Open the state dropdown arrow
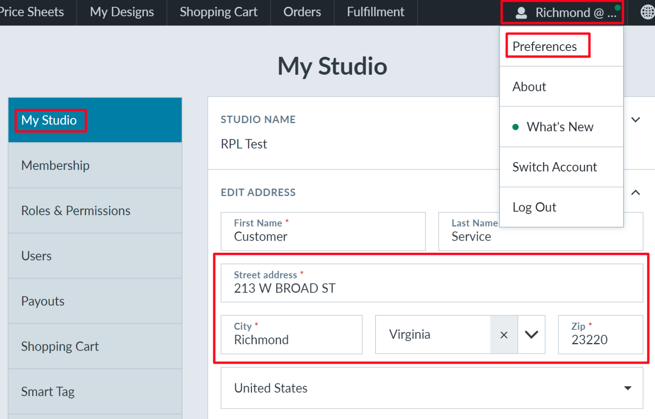The height and width of the screenshot is (419, 655). click(x=531, y=335)
